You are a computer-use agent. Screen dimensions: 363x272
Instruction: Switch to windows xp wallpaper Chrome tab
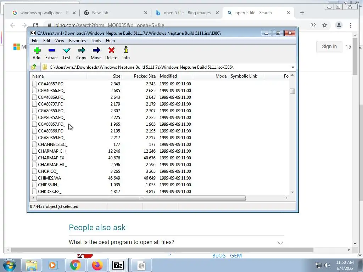[44, 13]
